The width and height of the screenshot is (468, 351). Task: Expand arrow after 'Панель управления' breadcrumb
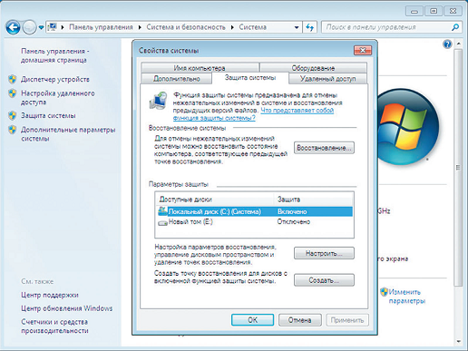pyautogui.click(x=140, y=27)
